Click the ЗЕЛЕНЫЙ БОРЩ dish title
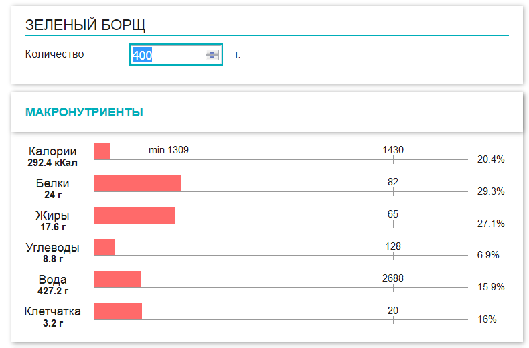 (x=86, y=25)
